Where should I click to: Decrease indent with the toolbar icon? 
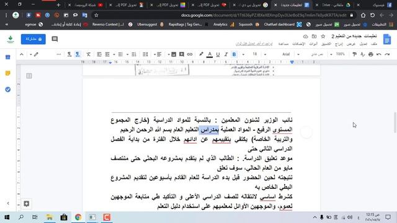coord(107,55)
